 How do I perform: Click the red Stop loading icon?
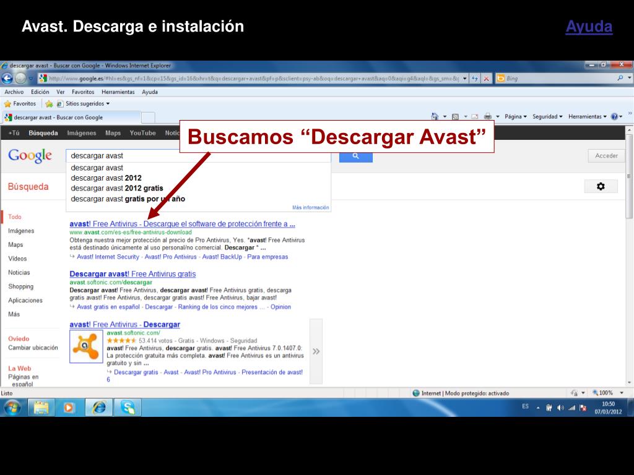(x=487, y=79)
